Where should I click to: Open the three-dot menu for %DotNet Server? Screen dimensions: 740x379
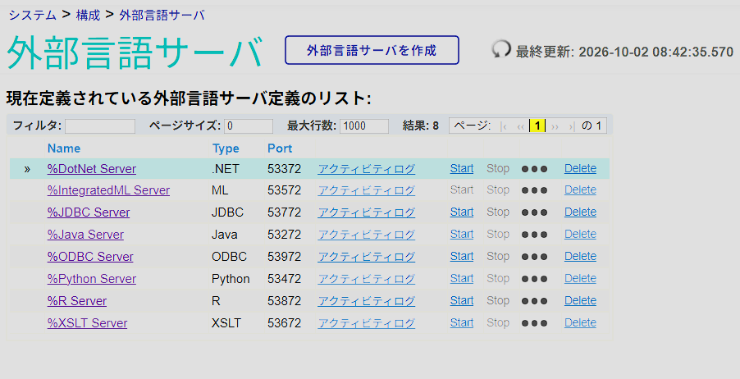tap(534, 169)
